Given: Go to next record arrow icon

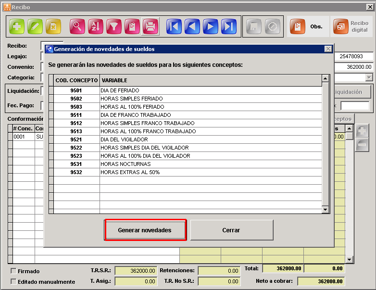Looking at the screenshot, I should coord(211,26).
